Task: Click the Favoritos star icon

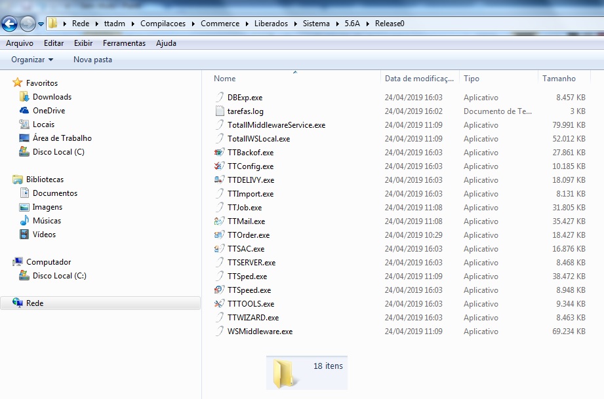Action: (x=17, y=83)
